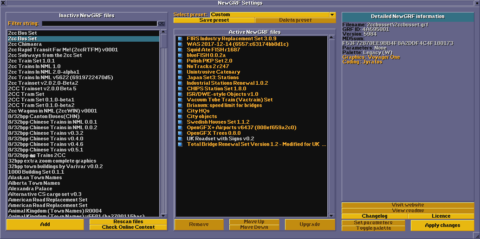Image resolution: width=480 pixels, height=239 pixels.
Task: Select Alexandra Palace entry
Action: 83,189
